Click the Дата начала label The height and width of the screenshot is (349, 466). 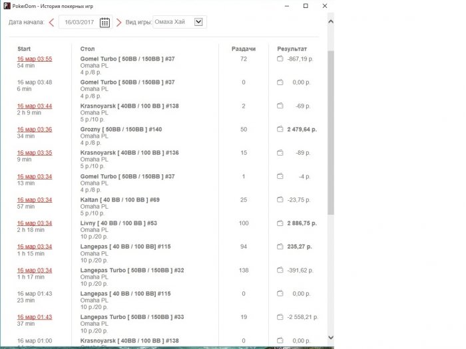click(x=26, y=22)
